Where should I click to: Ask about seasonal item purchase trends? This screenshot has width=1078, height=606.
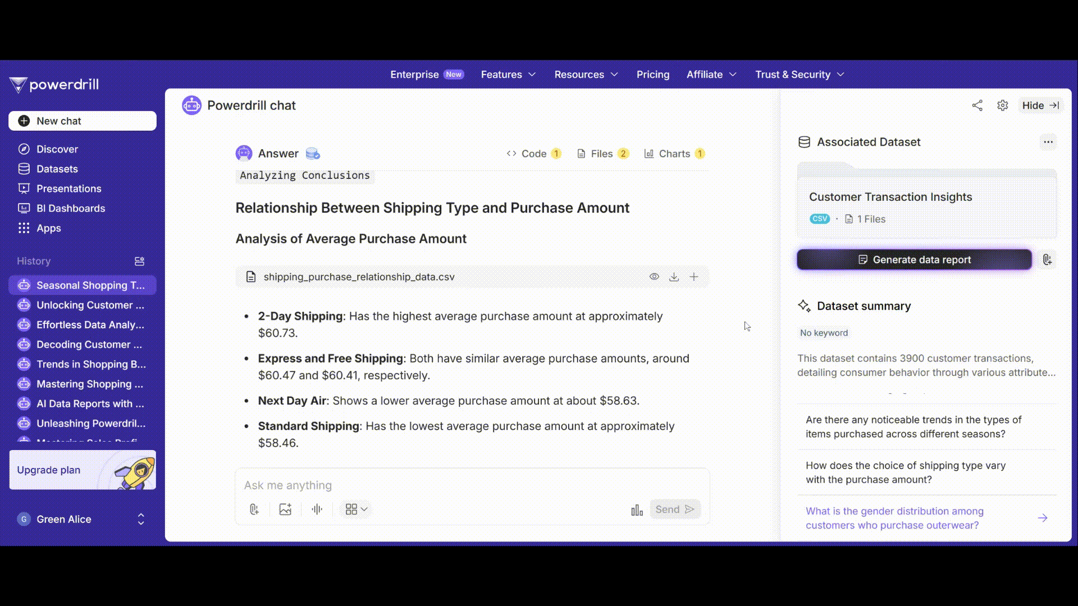tap(927, 427)
